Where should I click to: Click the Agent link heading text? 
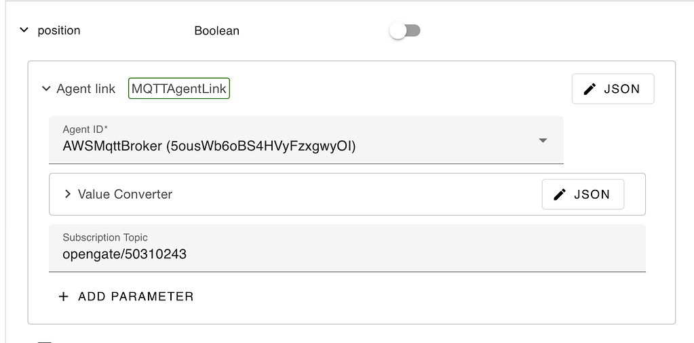(86, 89)
